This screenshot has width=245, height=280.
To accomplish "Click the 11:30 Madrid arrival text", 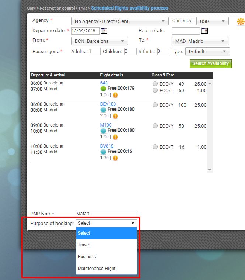I will pyautogui.click(x=44, y=152).
